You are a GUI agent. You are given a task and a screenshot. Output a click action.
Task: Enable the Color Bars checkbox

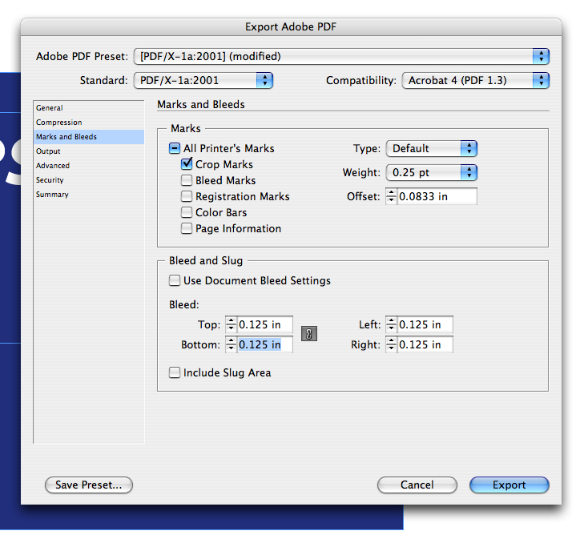pyautogui.click(x=187, y=212)
